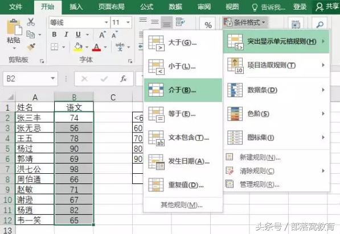
Task: Toggle Italic formatting
Action: [66, 35]
